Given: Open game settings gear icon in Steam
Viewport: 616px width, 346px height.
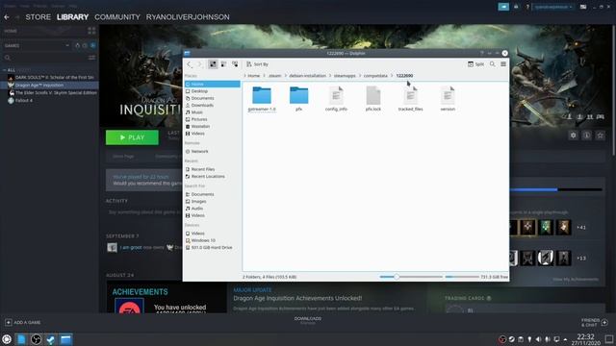Looking at the screenshot, I should click(574, 136).
